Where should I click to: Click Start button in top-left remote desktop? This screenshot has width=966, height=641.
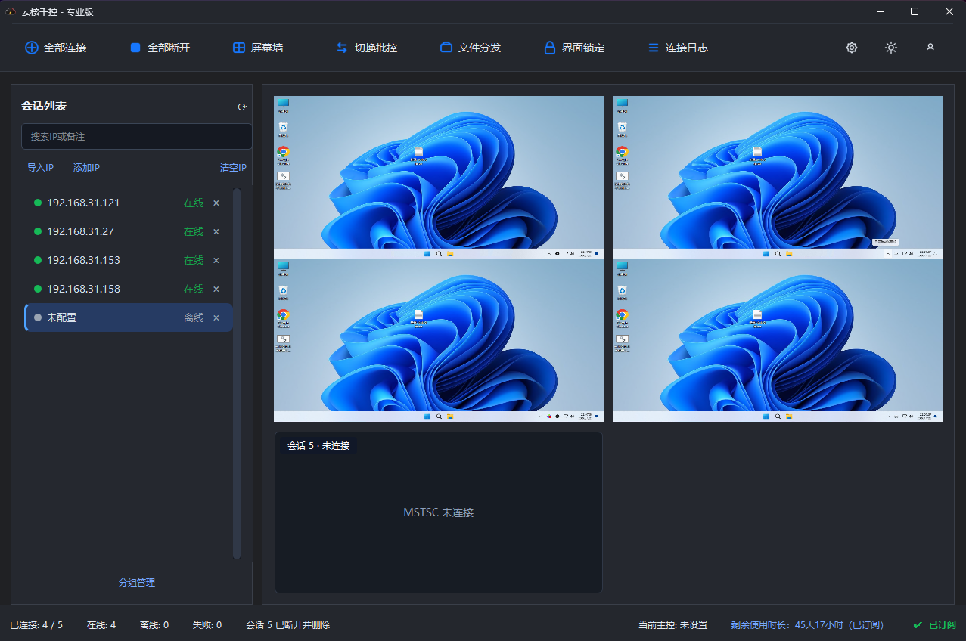(427, 254)
